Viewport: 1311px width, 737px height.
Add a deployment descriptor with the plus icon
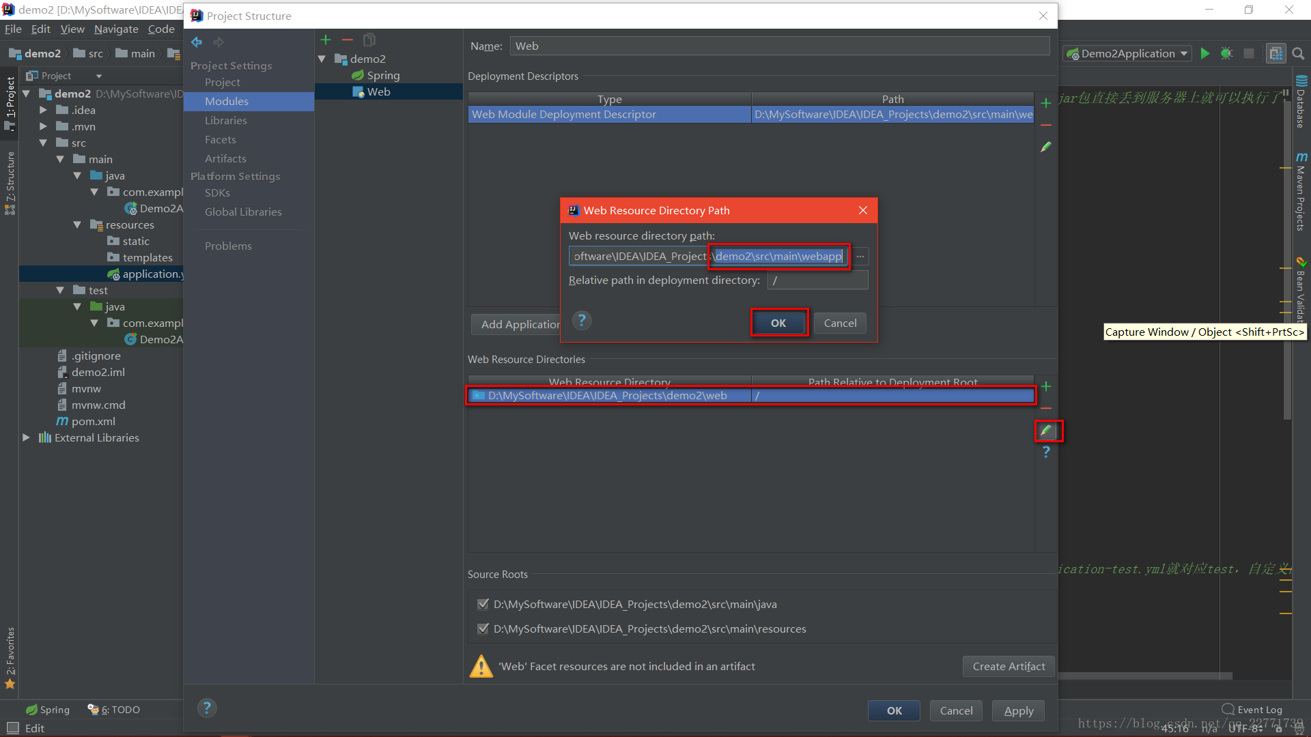[x=1045, y=103]
